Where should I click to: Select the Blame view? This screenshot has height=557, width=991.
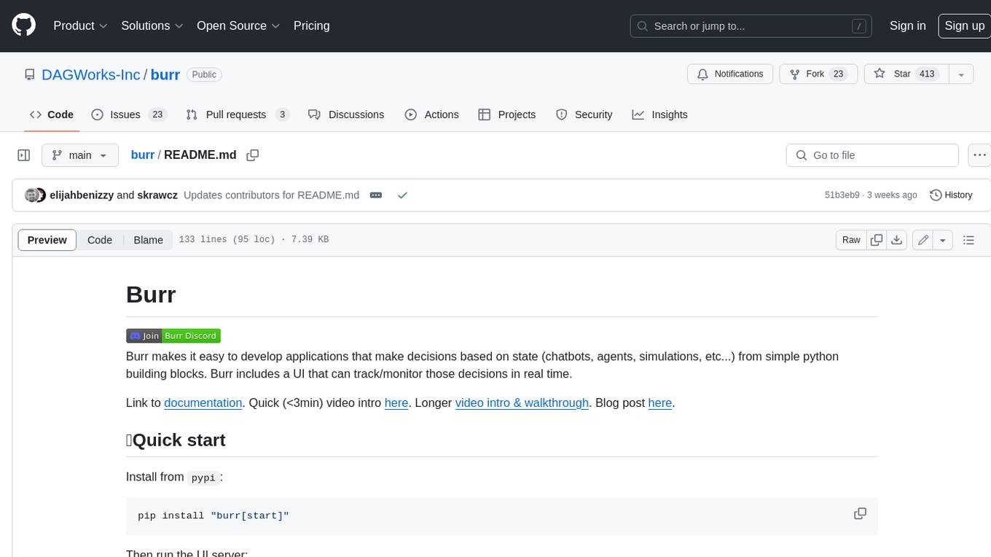(148, 240)
